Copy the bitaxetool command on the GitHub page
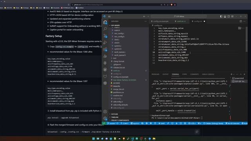 [197, 132]
